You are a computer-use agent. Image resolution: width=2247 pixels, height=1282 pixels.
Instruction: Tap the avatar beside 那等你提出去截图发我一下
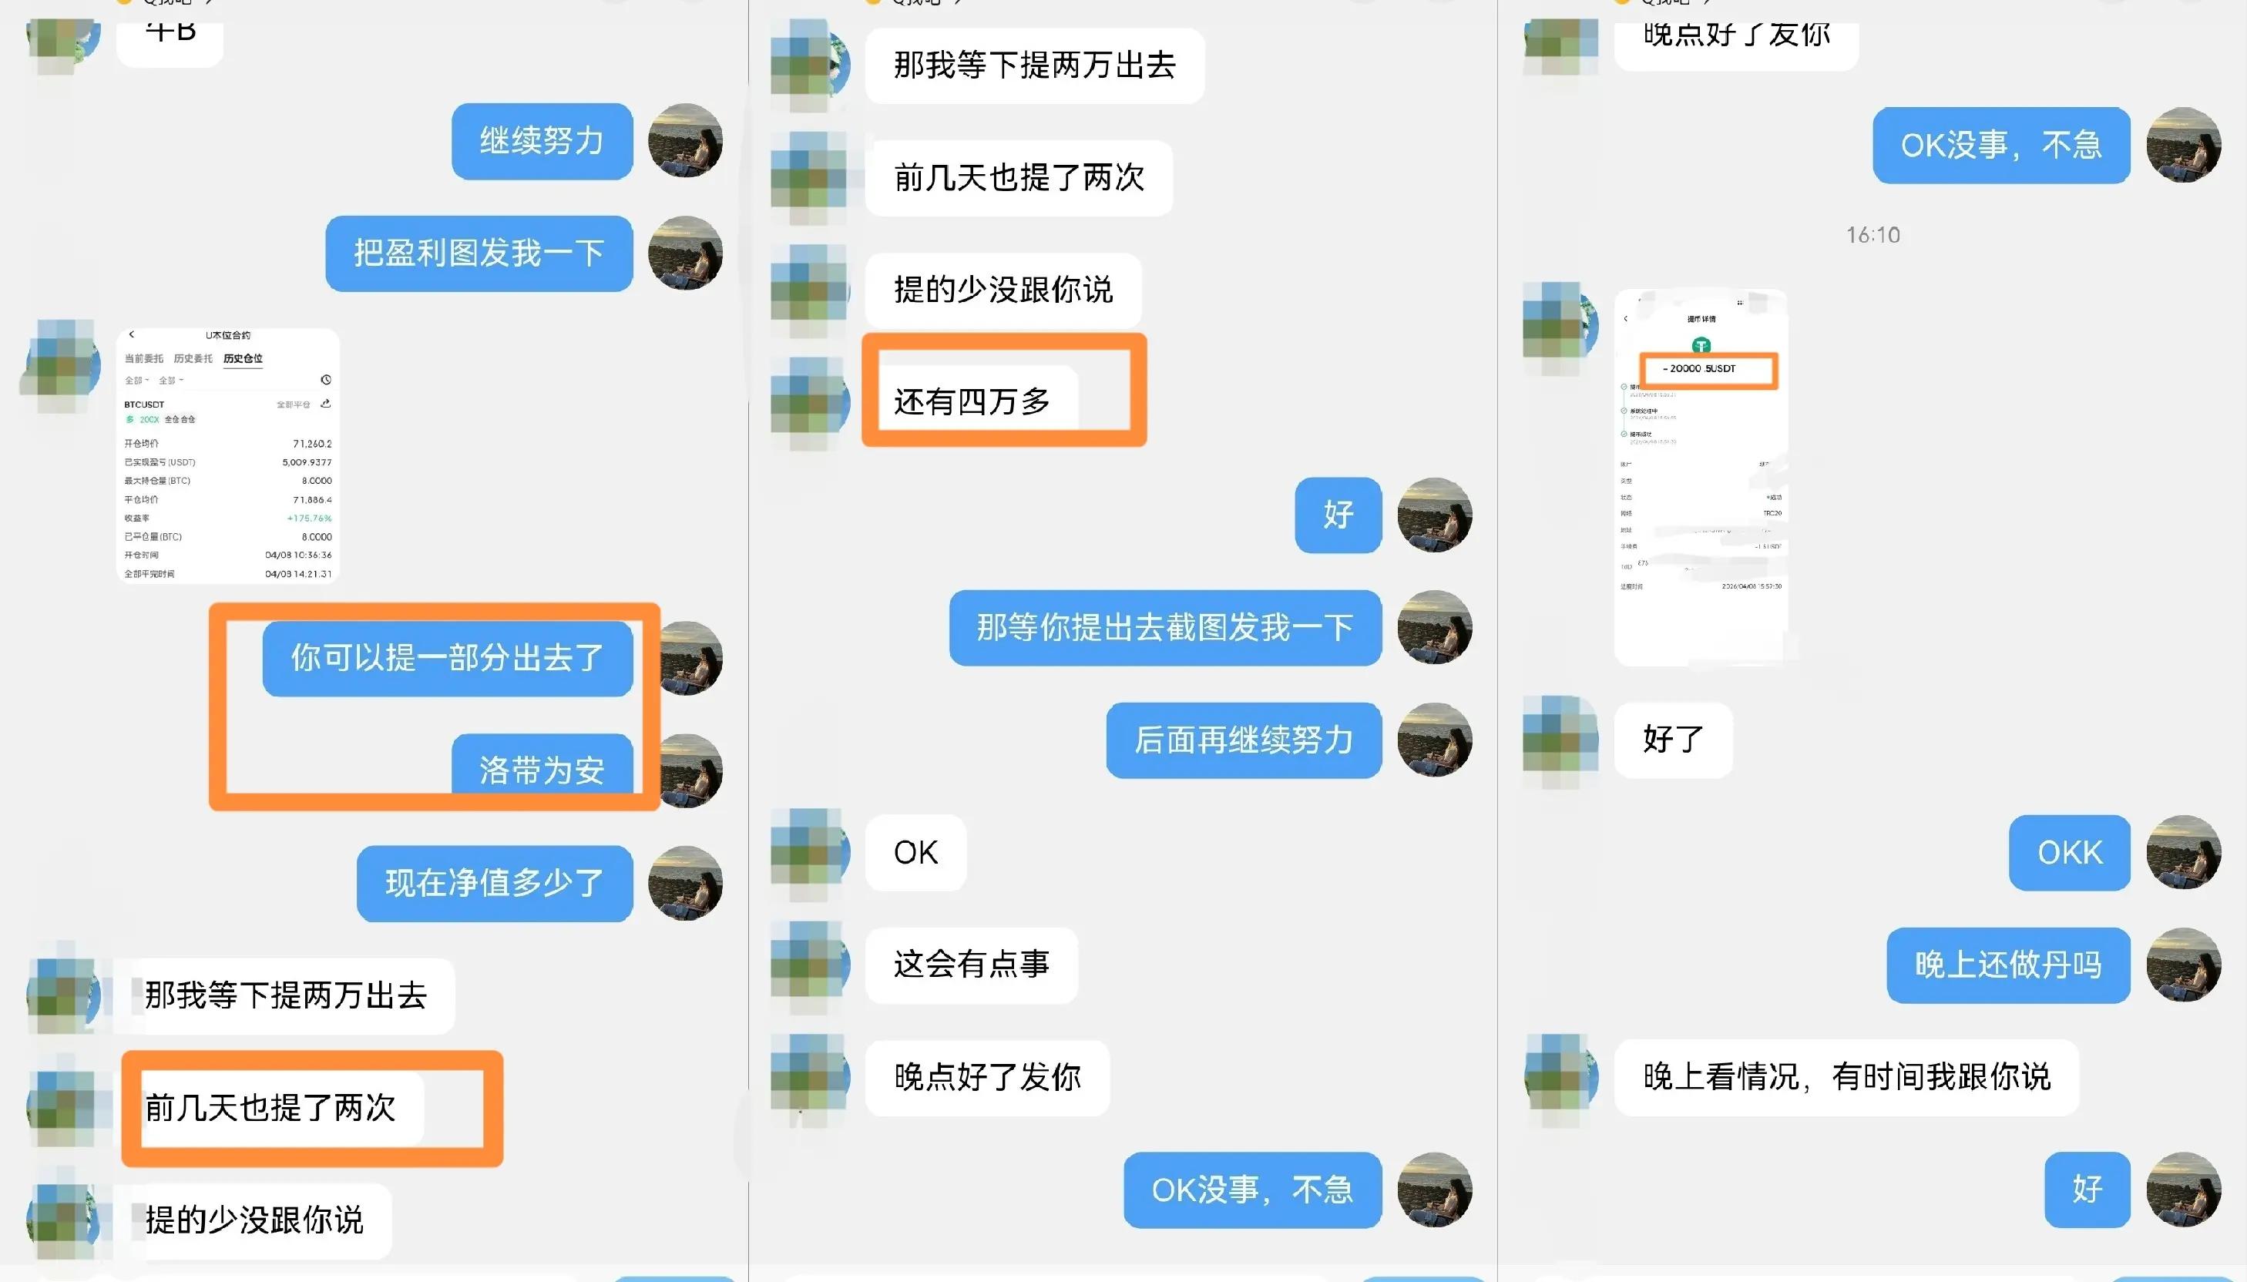tap(1434, 628)
